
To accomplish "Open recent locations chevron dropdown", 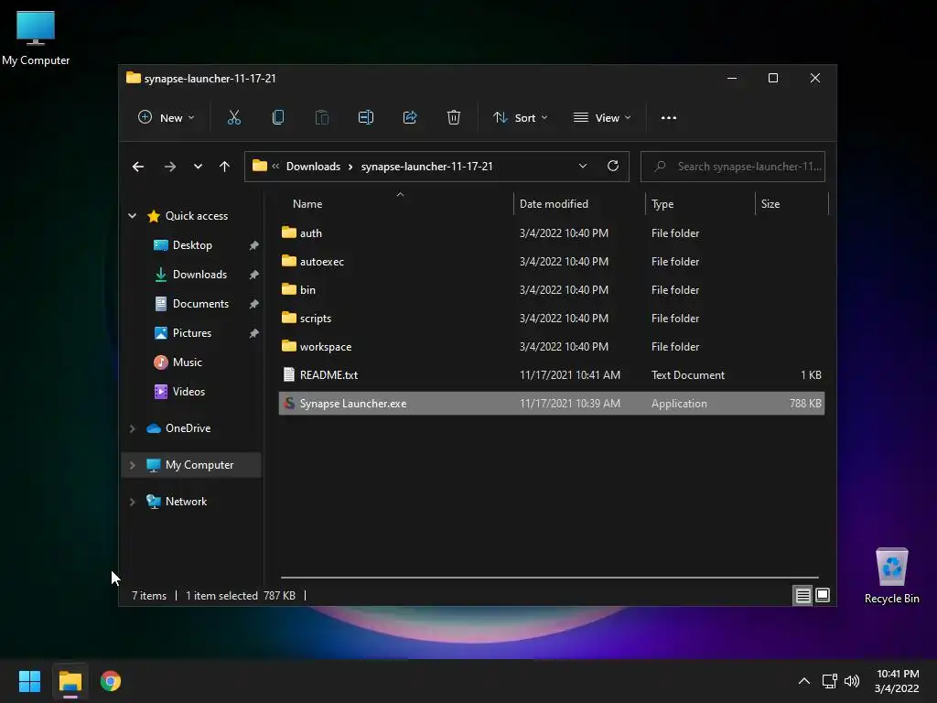I will point(198,167).
